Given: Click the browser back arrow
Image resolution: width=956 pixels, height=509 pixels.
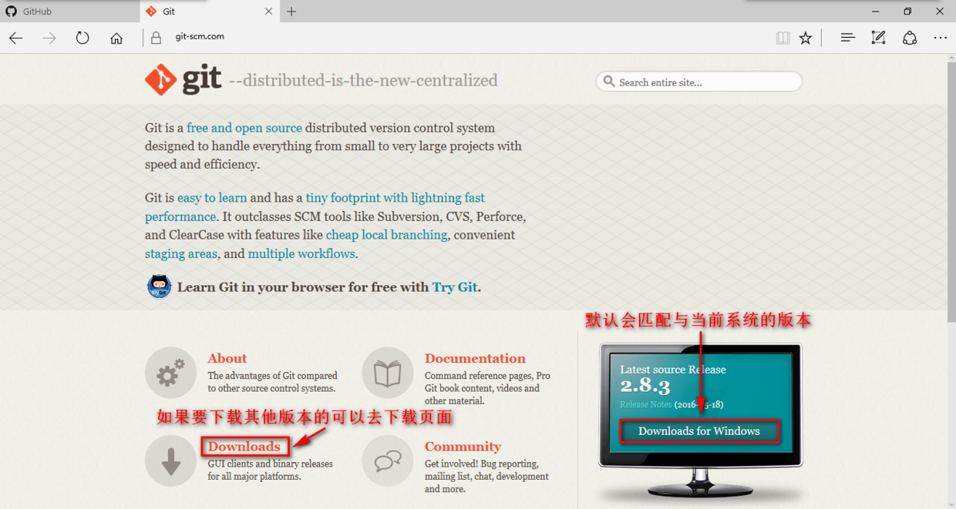Looking at the screenshot, I should (16, 38).
